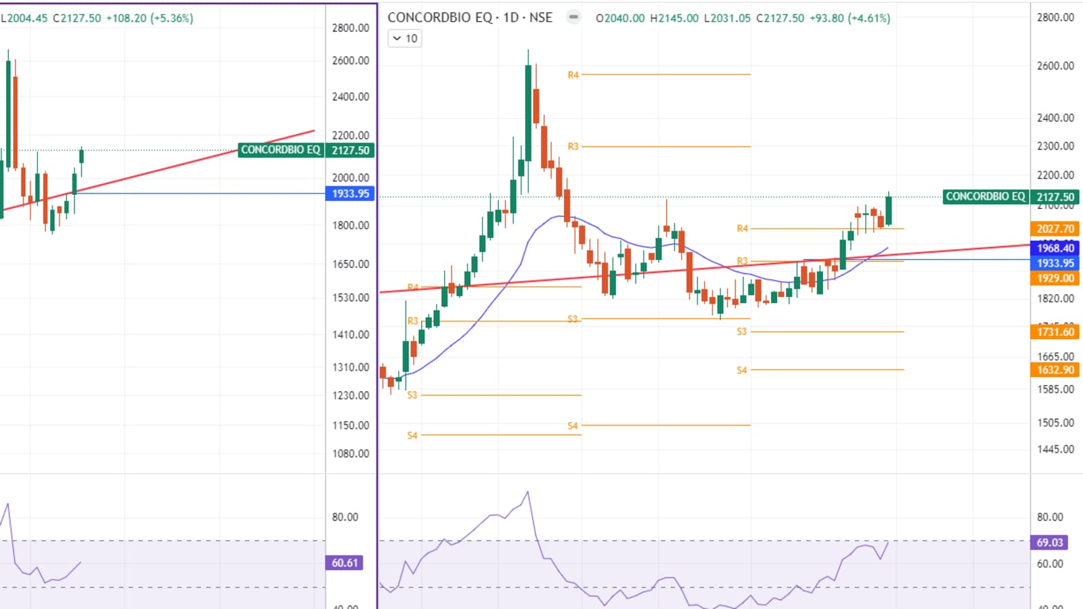Select the 1933.95 label on right chart axis
1083x609 pixels.
(x=1055, y=263)
